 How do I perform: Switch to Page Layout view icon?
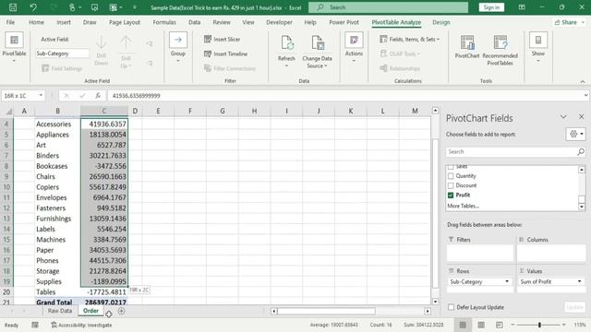481,325
